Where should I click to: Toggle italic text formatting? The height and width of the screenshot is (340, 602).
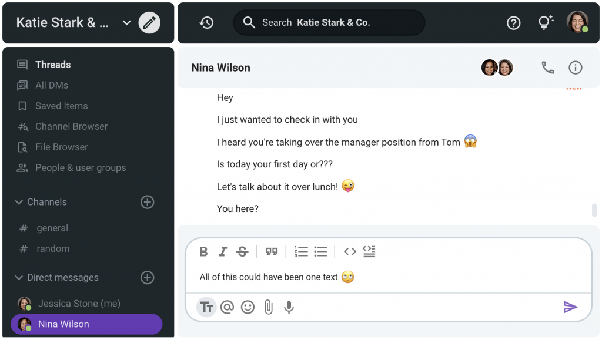click(x=223, y=252)
